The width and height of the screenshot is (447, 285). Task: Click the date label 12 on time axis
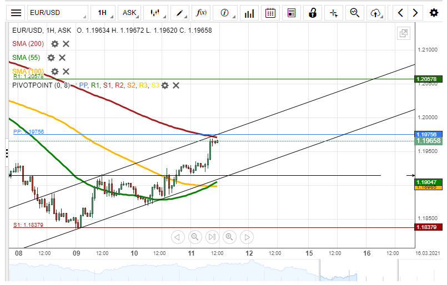tap(249, 253)
